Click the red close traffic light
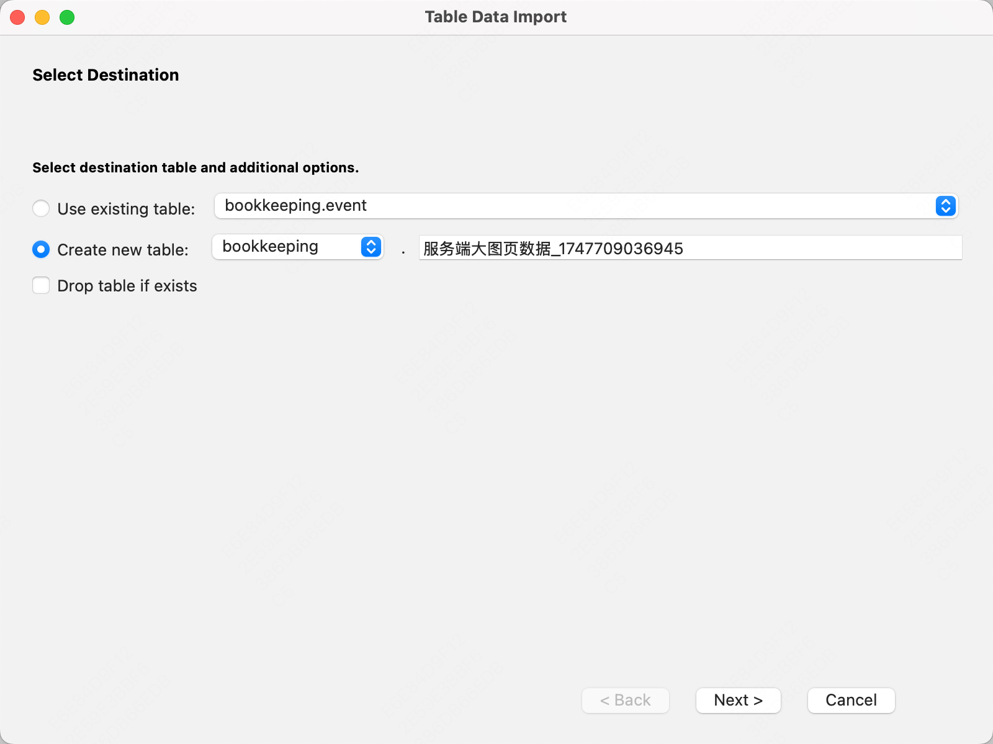993x744 pixels. point(17,17)
